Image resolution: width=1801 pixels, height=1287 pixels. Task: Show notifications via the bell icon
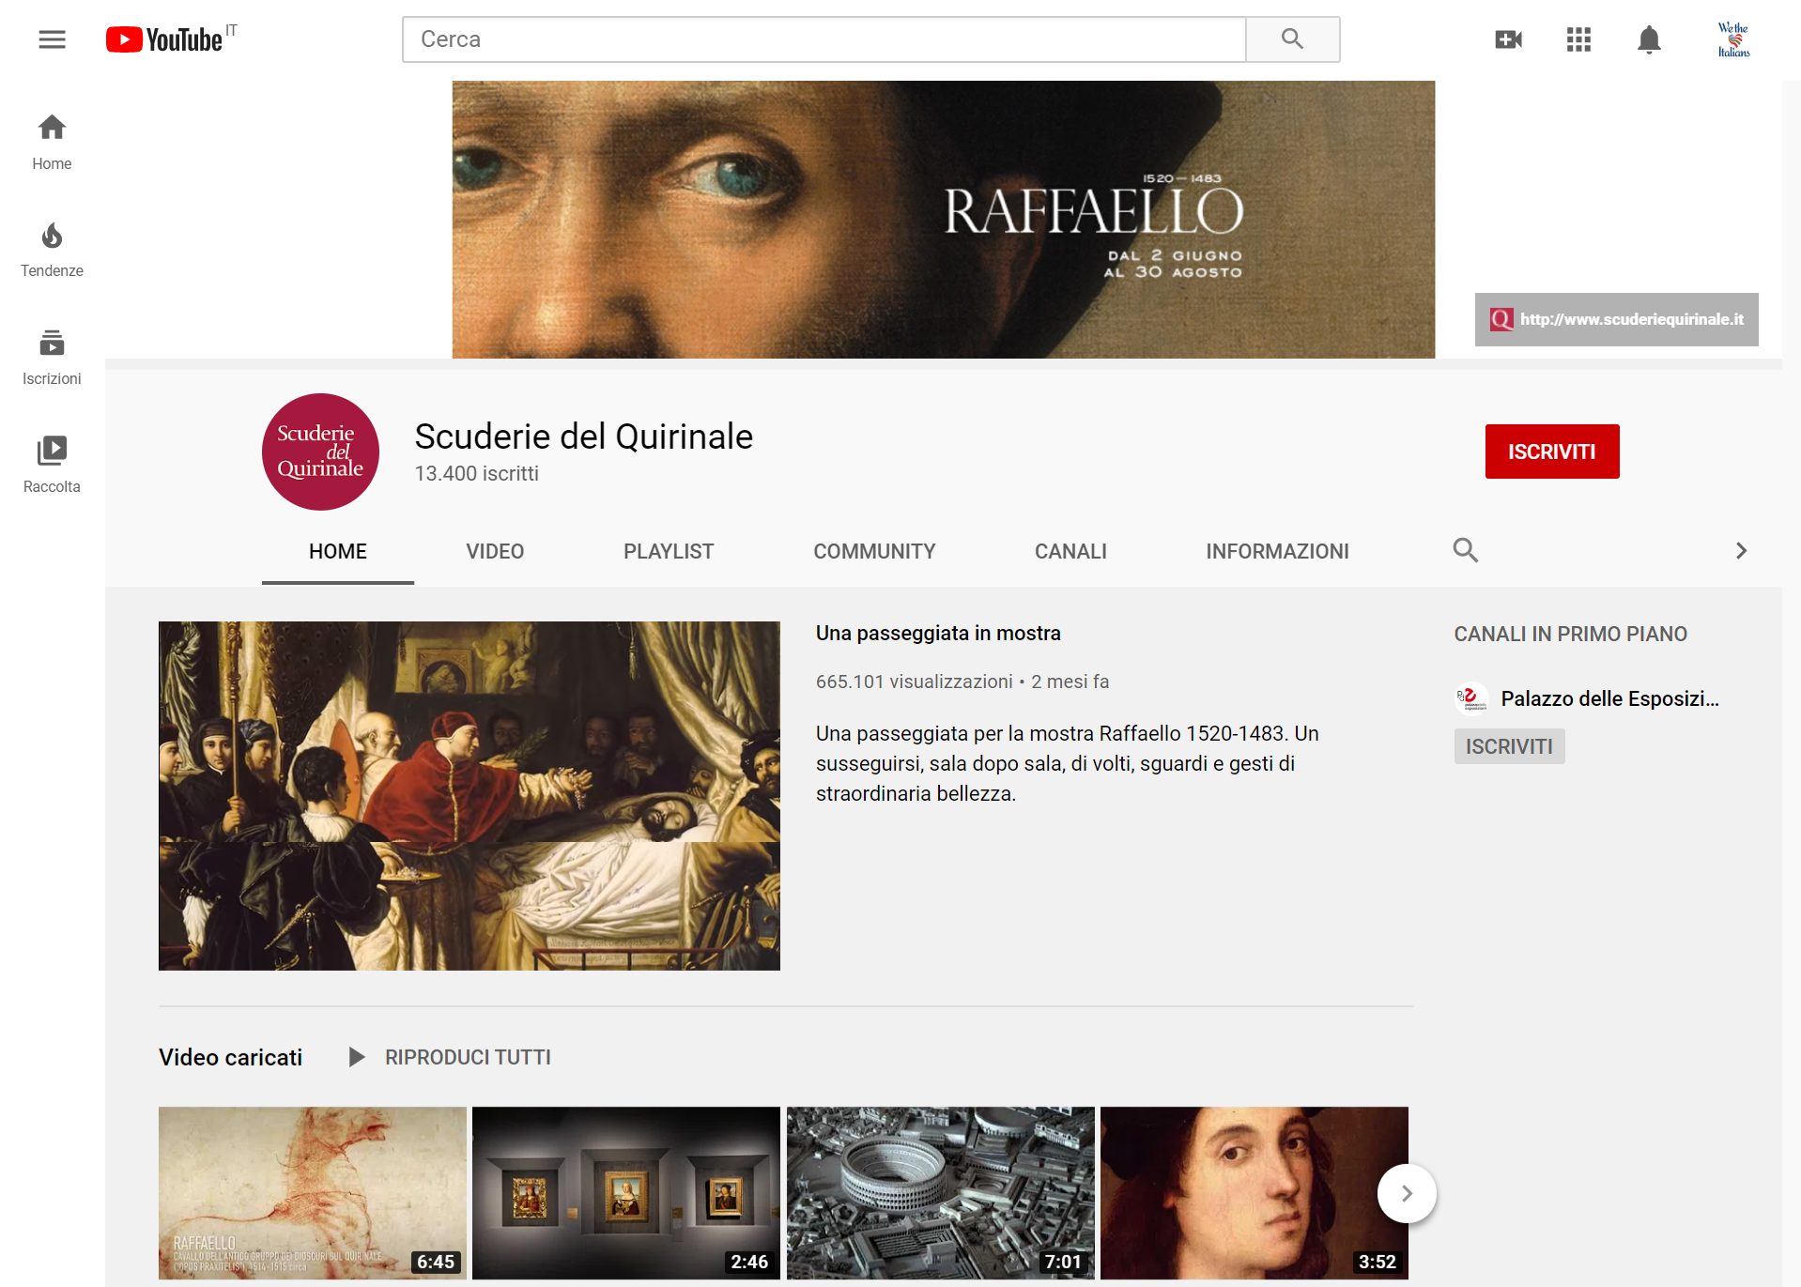point(1649,39)
